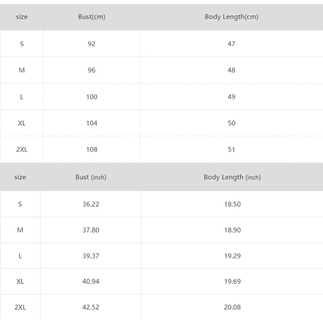Screen dimensions: 323x323
Task: Click the 39.37 inch bust cell
Action: pyautogui.click(x=91, y=256)
